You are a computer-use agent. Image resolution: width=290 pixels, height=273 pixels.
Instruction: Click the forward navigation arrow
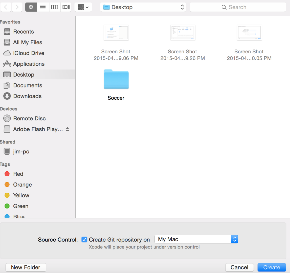(x=17, y=7)
